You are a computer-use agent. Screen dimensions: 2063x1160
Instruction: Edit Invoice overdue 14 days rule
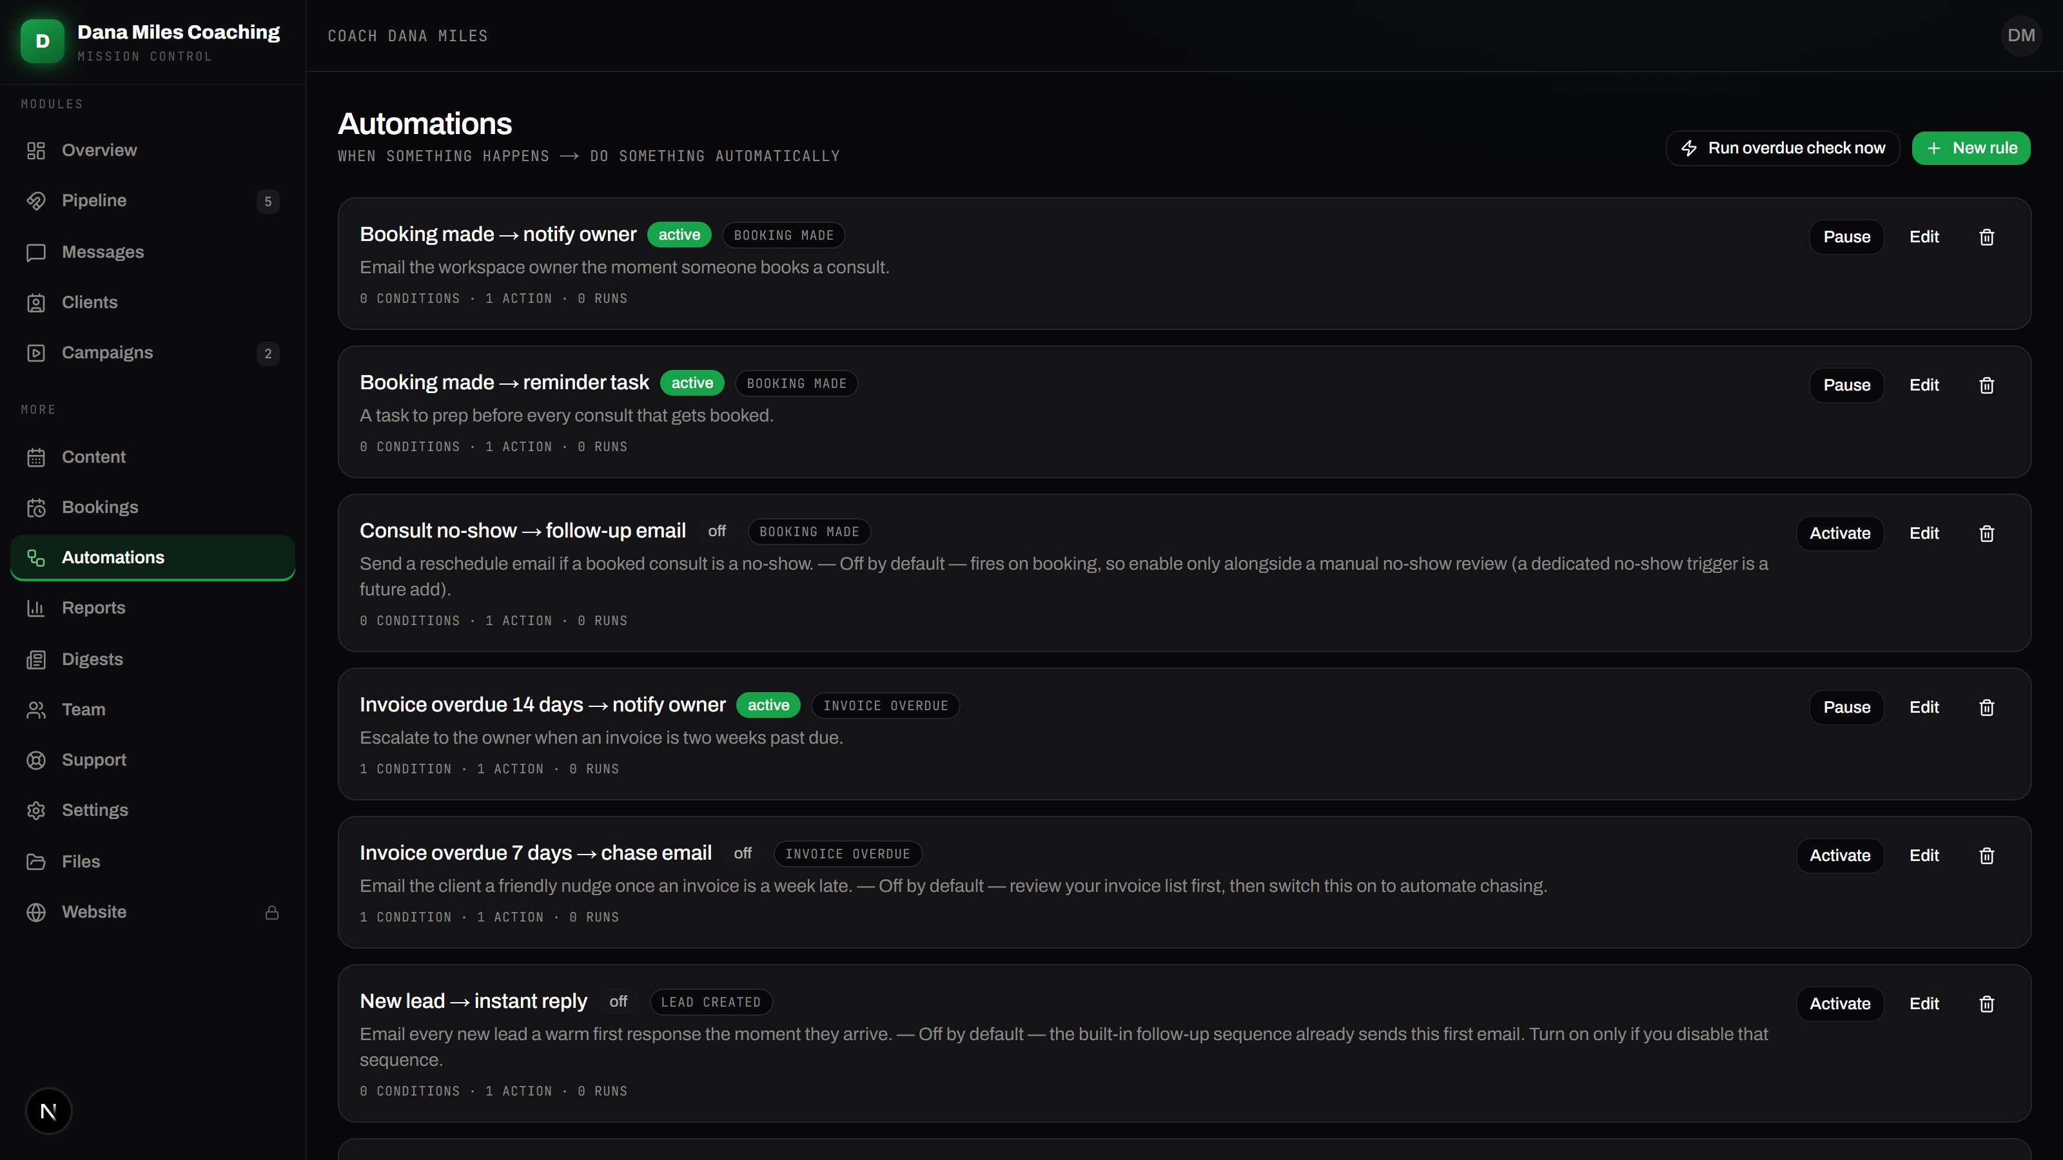[x=1924, y=707]
